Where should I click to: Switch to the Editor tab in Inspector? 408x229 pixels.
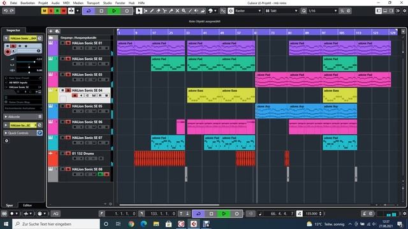coord(27,205)
